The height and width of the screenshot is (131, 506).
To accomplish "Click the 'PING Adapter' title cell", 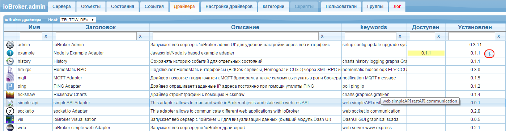I will tap(101, 86).
